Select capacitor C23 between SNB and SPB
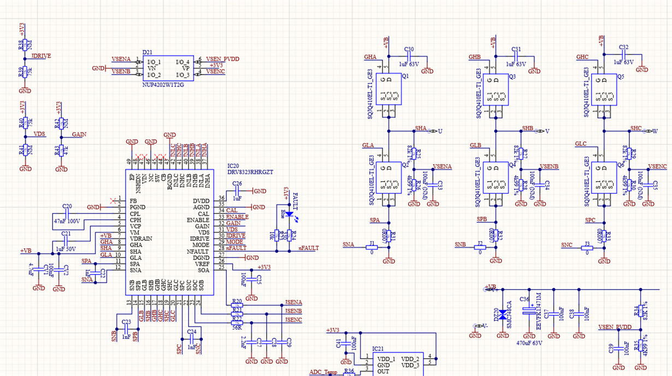Viewport: 672px width, 376px height. (126, 330)
